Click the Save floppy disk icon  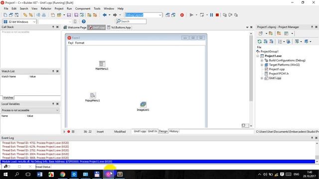[69, 15]
